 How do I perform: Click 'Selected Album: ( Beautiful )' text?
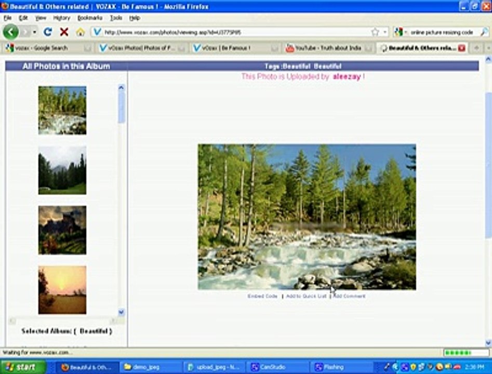(67, 331)
